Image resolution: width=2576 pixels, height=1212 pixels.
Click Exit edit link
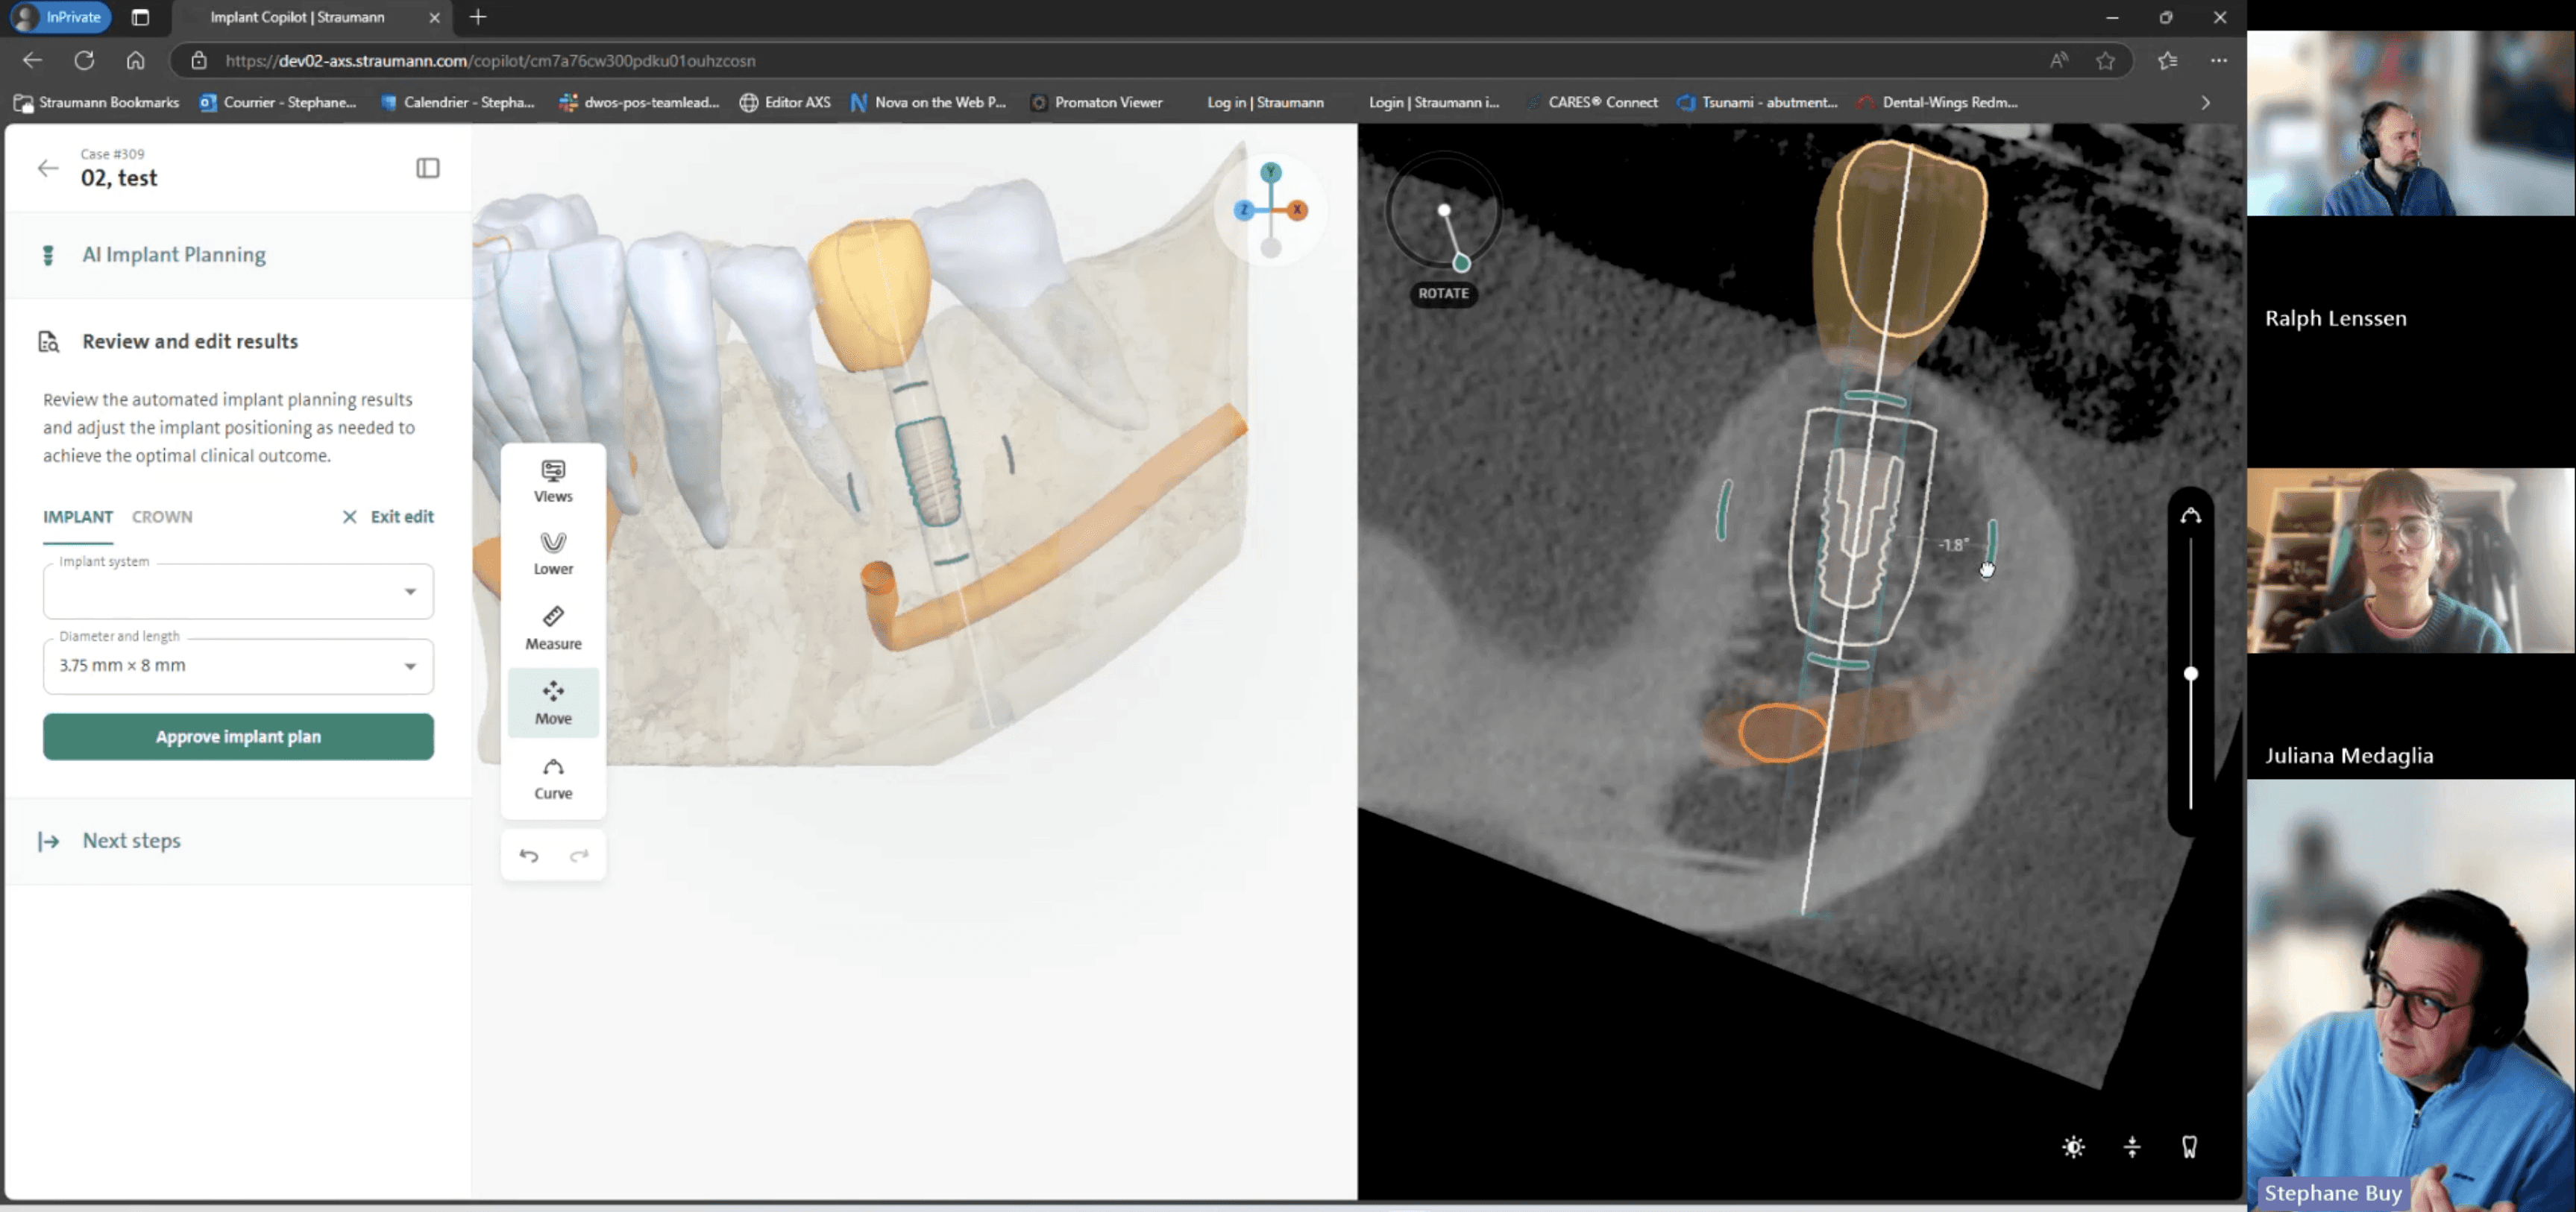388,517
